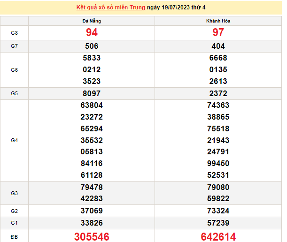The height and width of the screenshot is (242, 287).
Task: Select the G6 number 0135
Action: tap(218, 69)
